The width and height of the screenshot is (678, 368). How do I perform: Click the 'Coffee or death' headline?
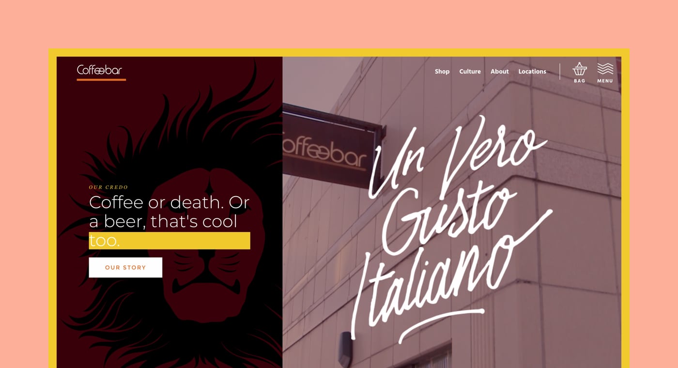tap(169, 221)
